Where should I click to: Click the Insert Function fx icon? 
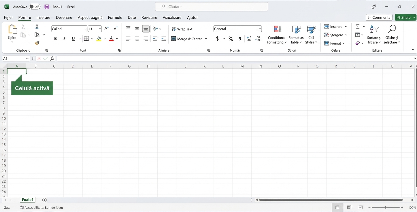(x=52, y=58)
